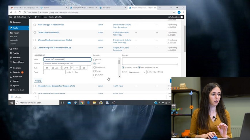
Task: Click the Etiketler tags text area
Action: 150,61
